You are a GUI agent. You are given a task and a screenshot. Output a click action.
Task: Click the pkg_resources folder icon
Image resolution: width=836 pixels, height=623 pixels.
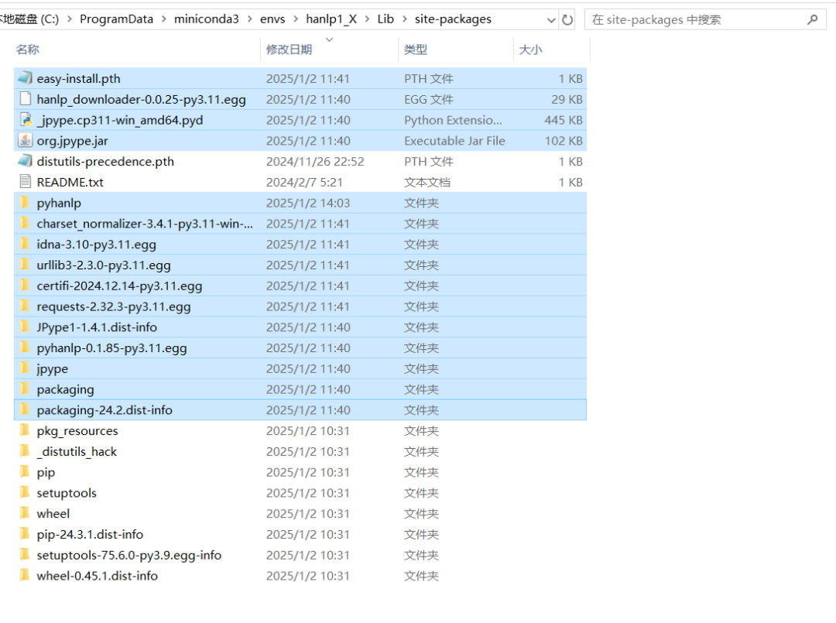click(25, 430)
